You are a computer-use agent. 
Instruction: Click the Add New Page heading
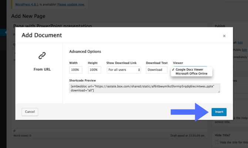28,16
